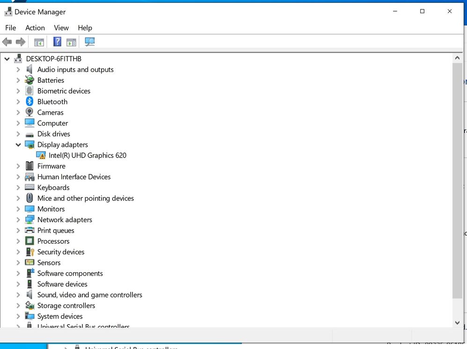
Task: Click the vertical scrollbar thumb
Action: [x=458, y=181]
